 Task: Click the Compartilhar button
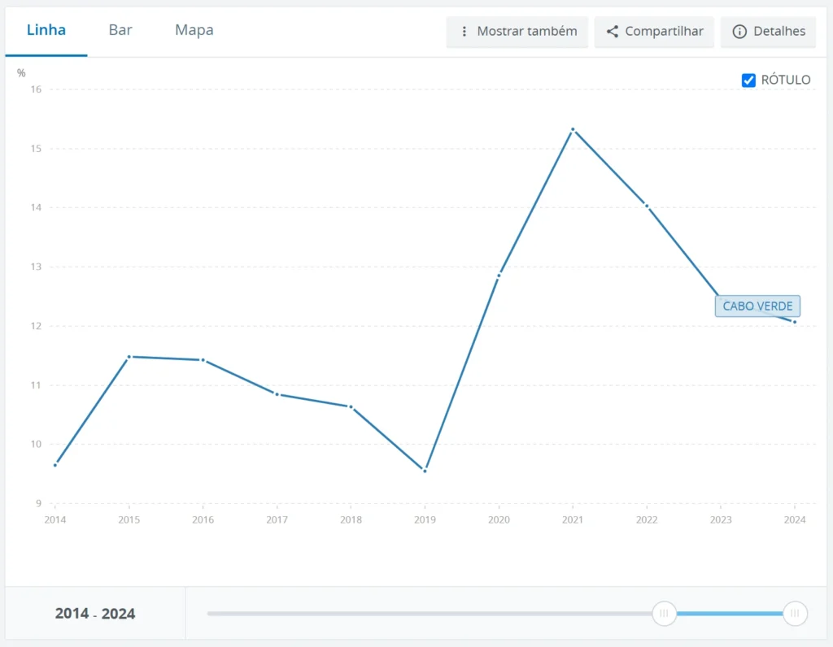click(654, 32)
